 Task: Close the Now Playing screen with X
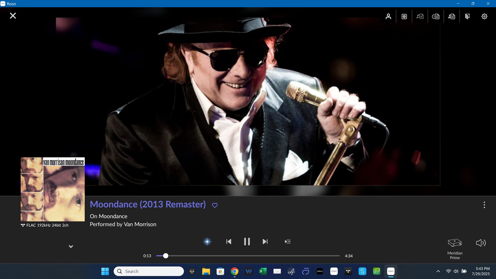[13, 16]
